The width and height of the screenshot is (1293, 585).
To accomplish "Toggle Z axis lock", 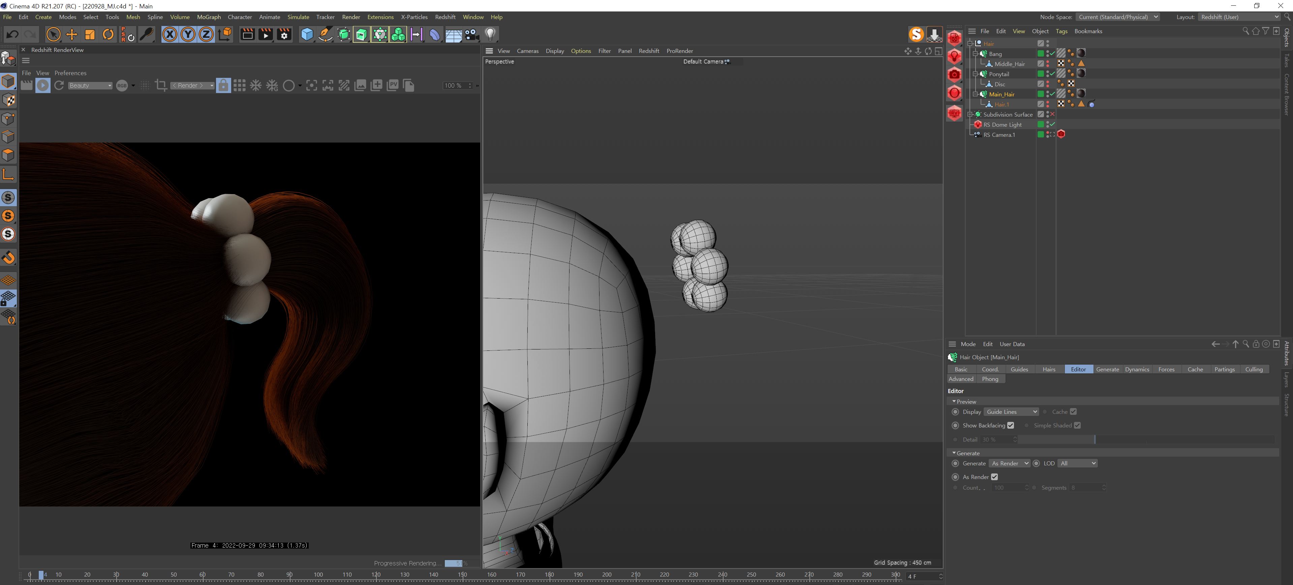I will [x=206, y=34].
